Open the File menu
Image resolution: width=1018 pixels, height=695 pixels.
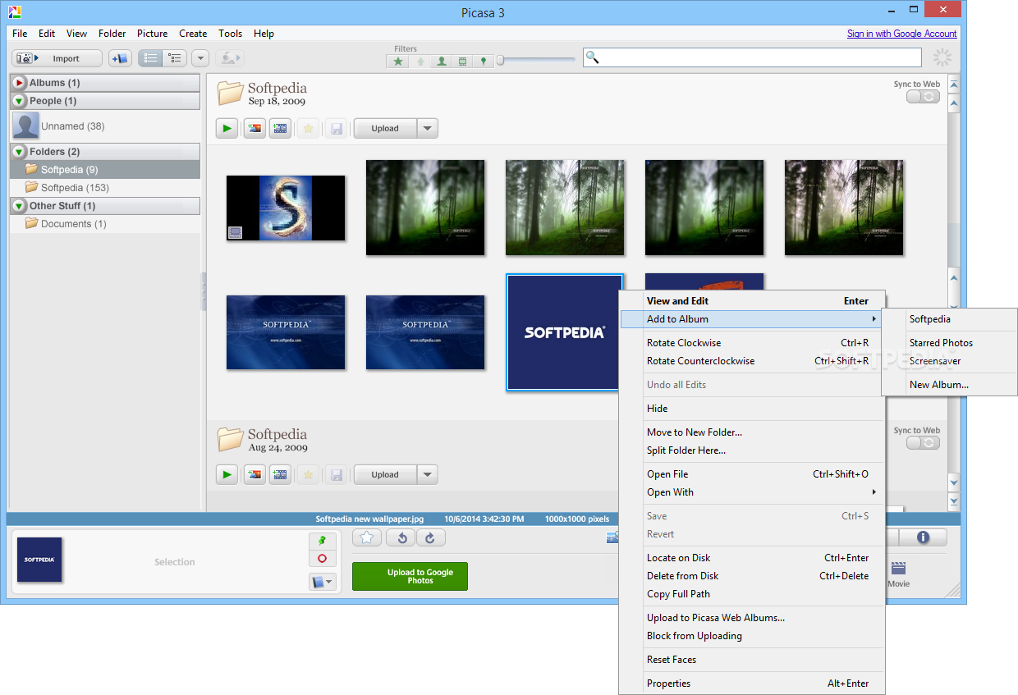tap(20, 34)
